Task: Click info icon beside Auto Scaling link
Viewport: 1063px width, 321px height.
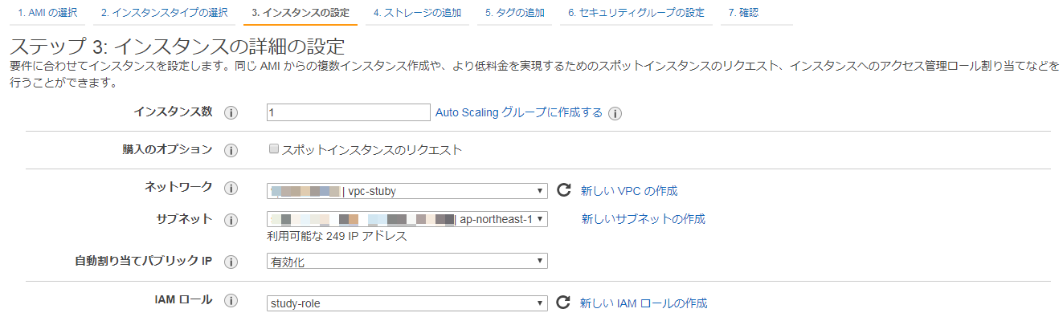Action: [615, 113]
